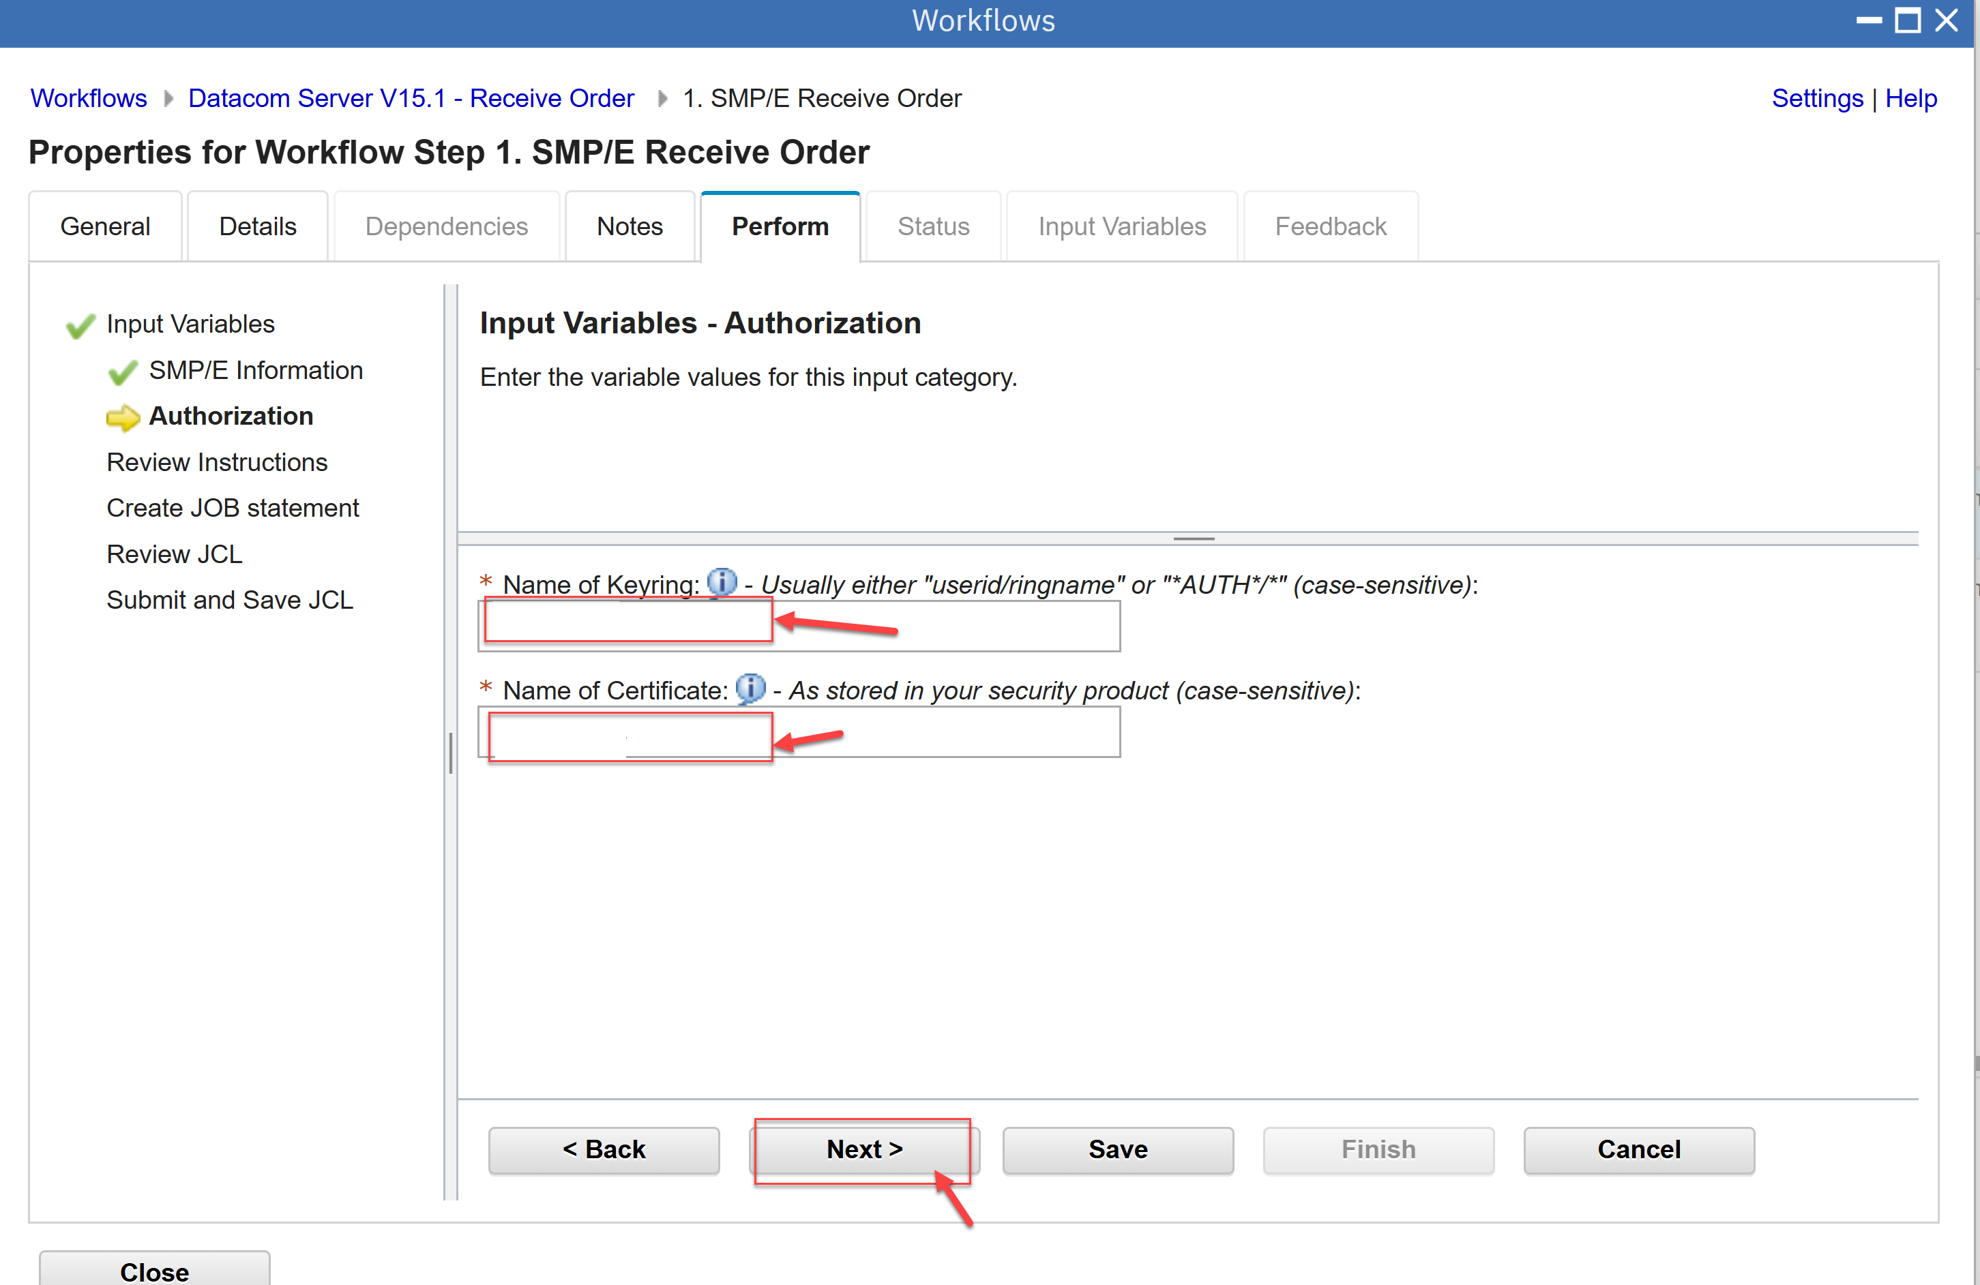Focus the Name of Certificate field
This screenshot has height=1285, width=1980.
tap(799, 733)
